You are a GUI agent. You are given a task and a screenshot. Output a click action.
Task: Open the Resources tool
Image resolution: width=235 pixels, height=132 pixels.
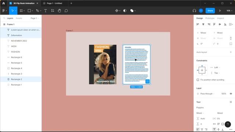(x=53, y=11)
